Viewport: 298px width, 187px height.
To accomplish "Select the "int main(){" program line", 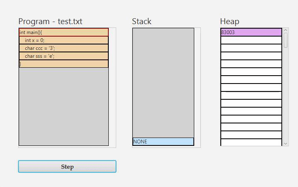I will point(64,32).
